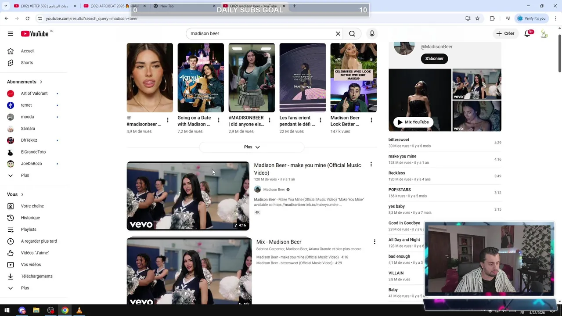Open the Abonnements section chevron
This screenshot has height=316, width=562.
coord(41,82)
